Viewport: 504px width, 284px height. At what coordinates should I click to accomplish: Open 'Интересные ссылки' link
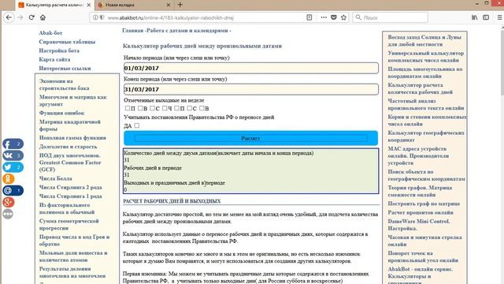click(65, 69)
